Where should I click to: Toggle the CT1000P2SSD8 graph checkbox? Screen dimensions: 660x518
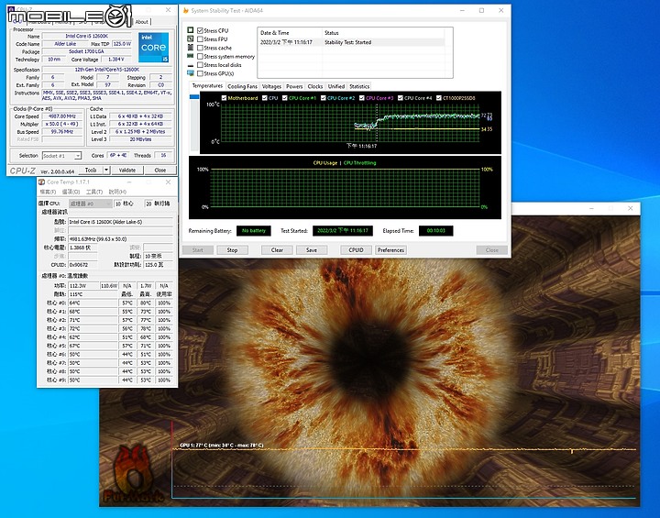point(439,98)
